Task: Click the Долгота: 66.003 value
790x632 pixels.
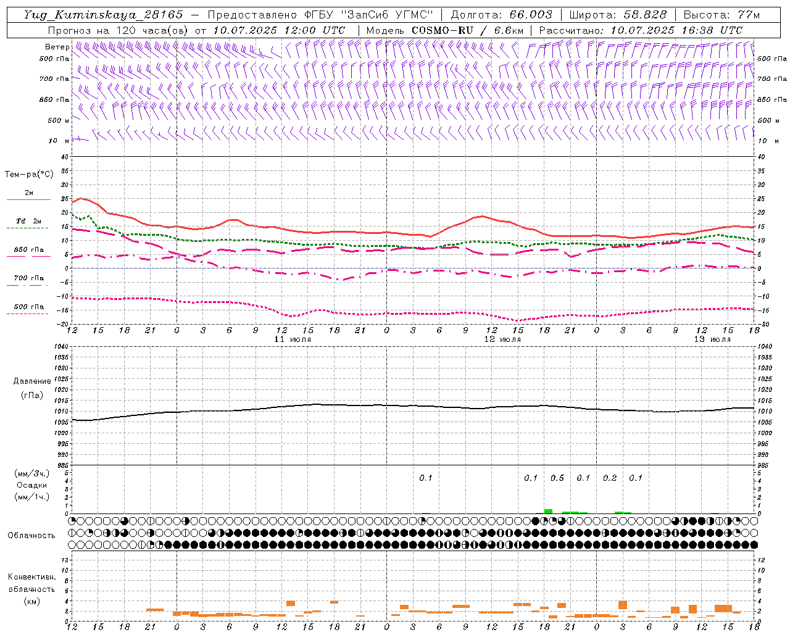Action: coord(502,15)
